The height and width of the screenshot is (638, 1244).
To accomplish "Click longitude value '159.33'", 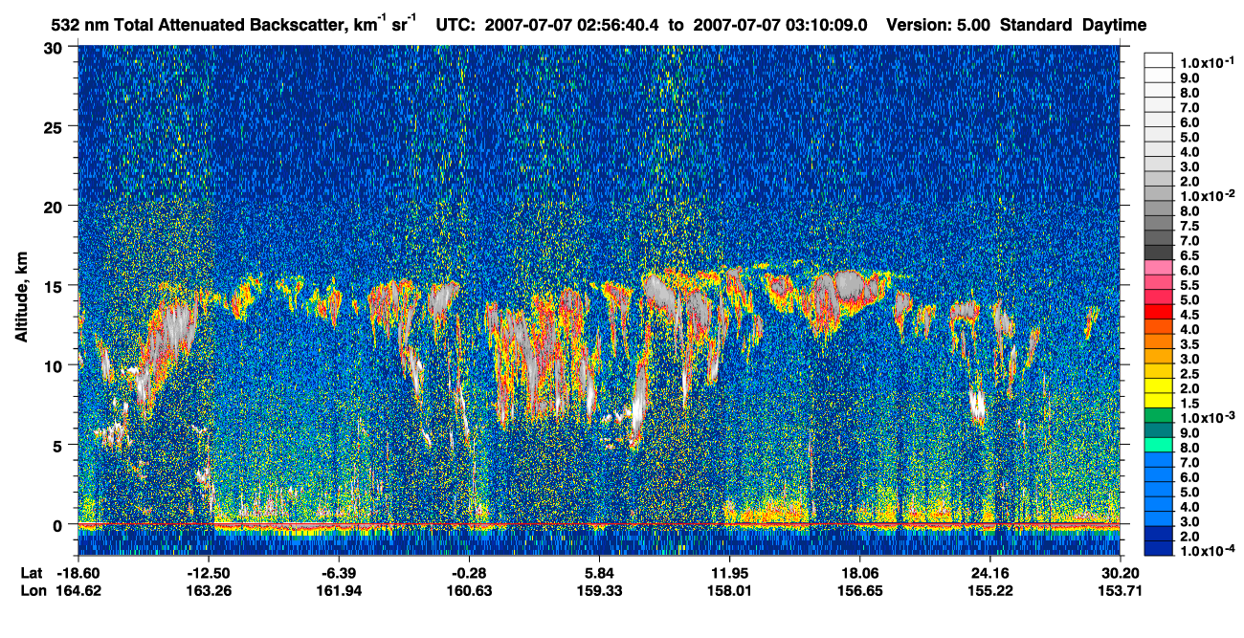I will 598,590.
